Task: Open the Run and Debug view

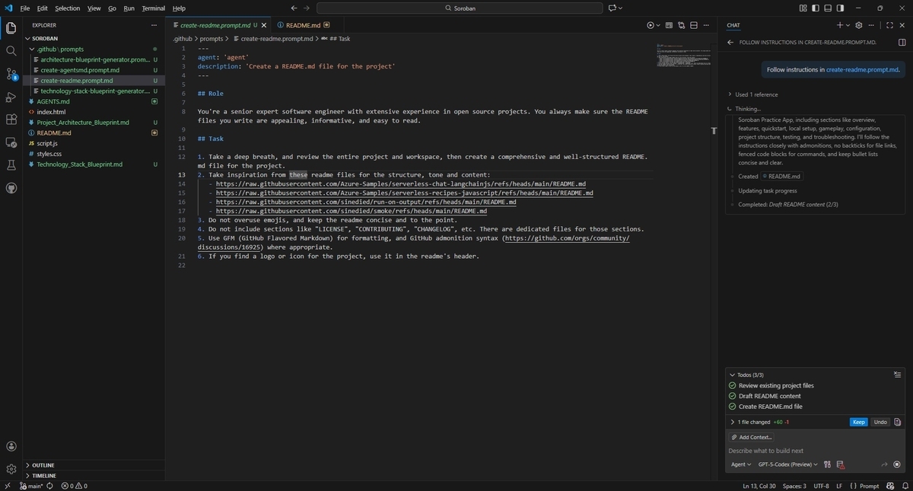Action: (11, 97)
